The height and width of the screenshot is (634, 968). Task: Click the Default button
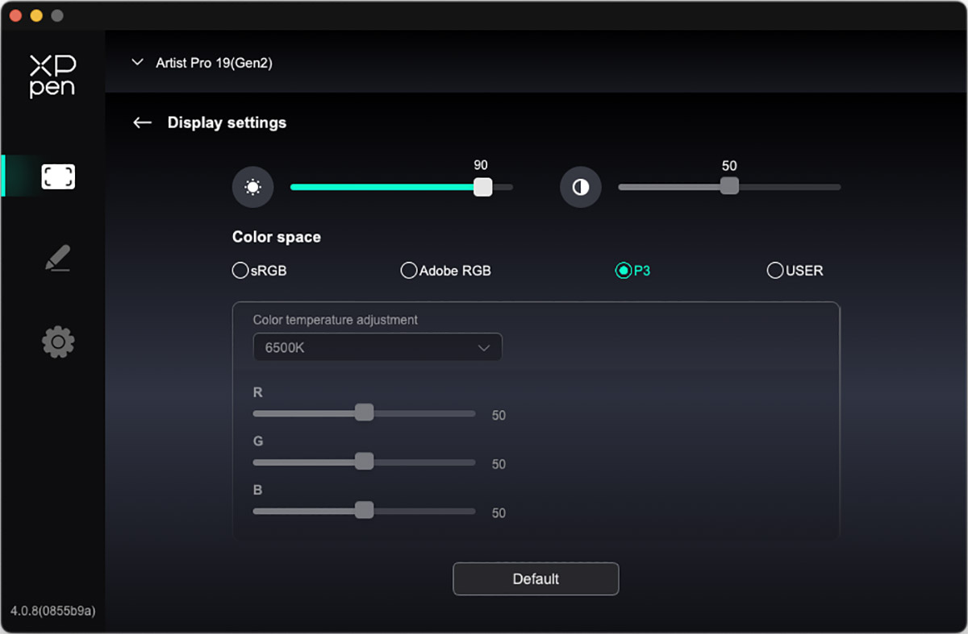(x=536, y=578)
